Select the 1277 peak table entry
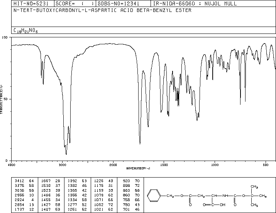Viewport: 276px width, 213px height. (x=77, y=205)
